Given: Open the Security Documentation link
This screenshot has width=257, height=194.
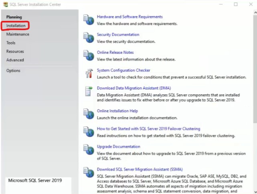Looking at the screenshot, I should tap(118, 35).
